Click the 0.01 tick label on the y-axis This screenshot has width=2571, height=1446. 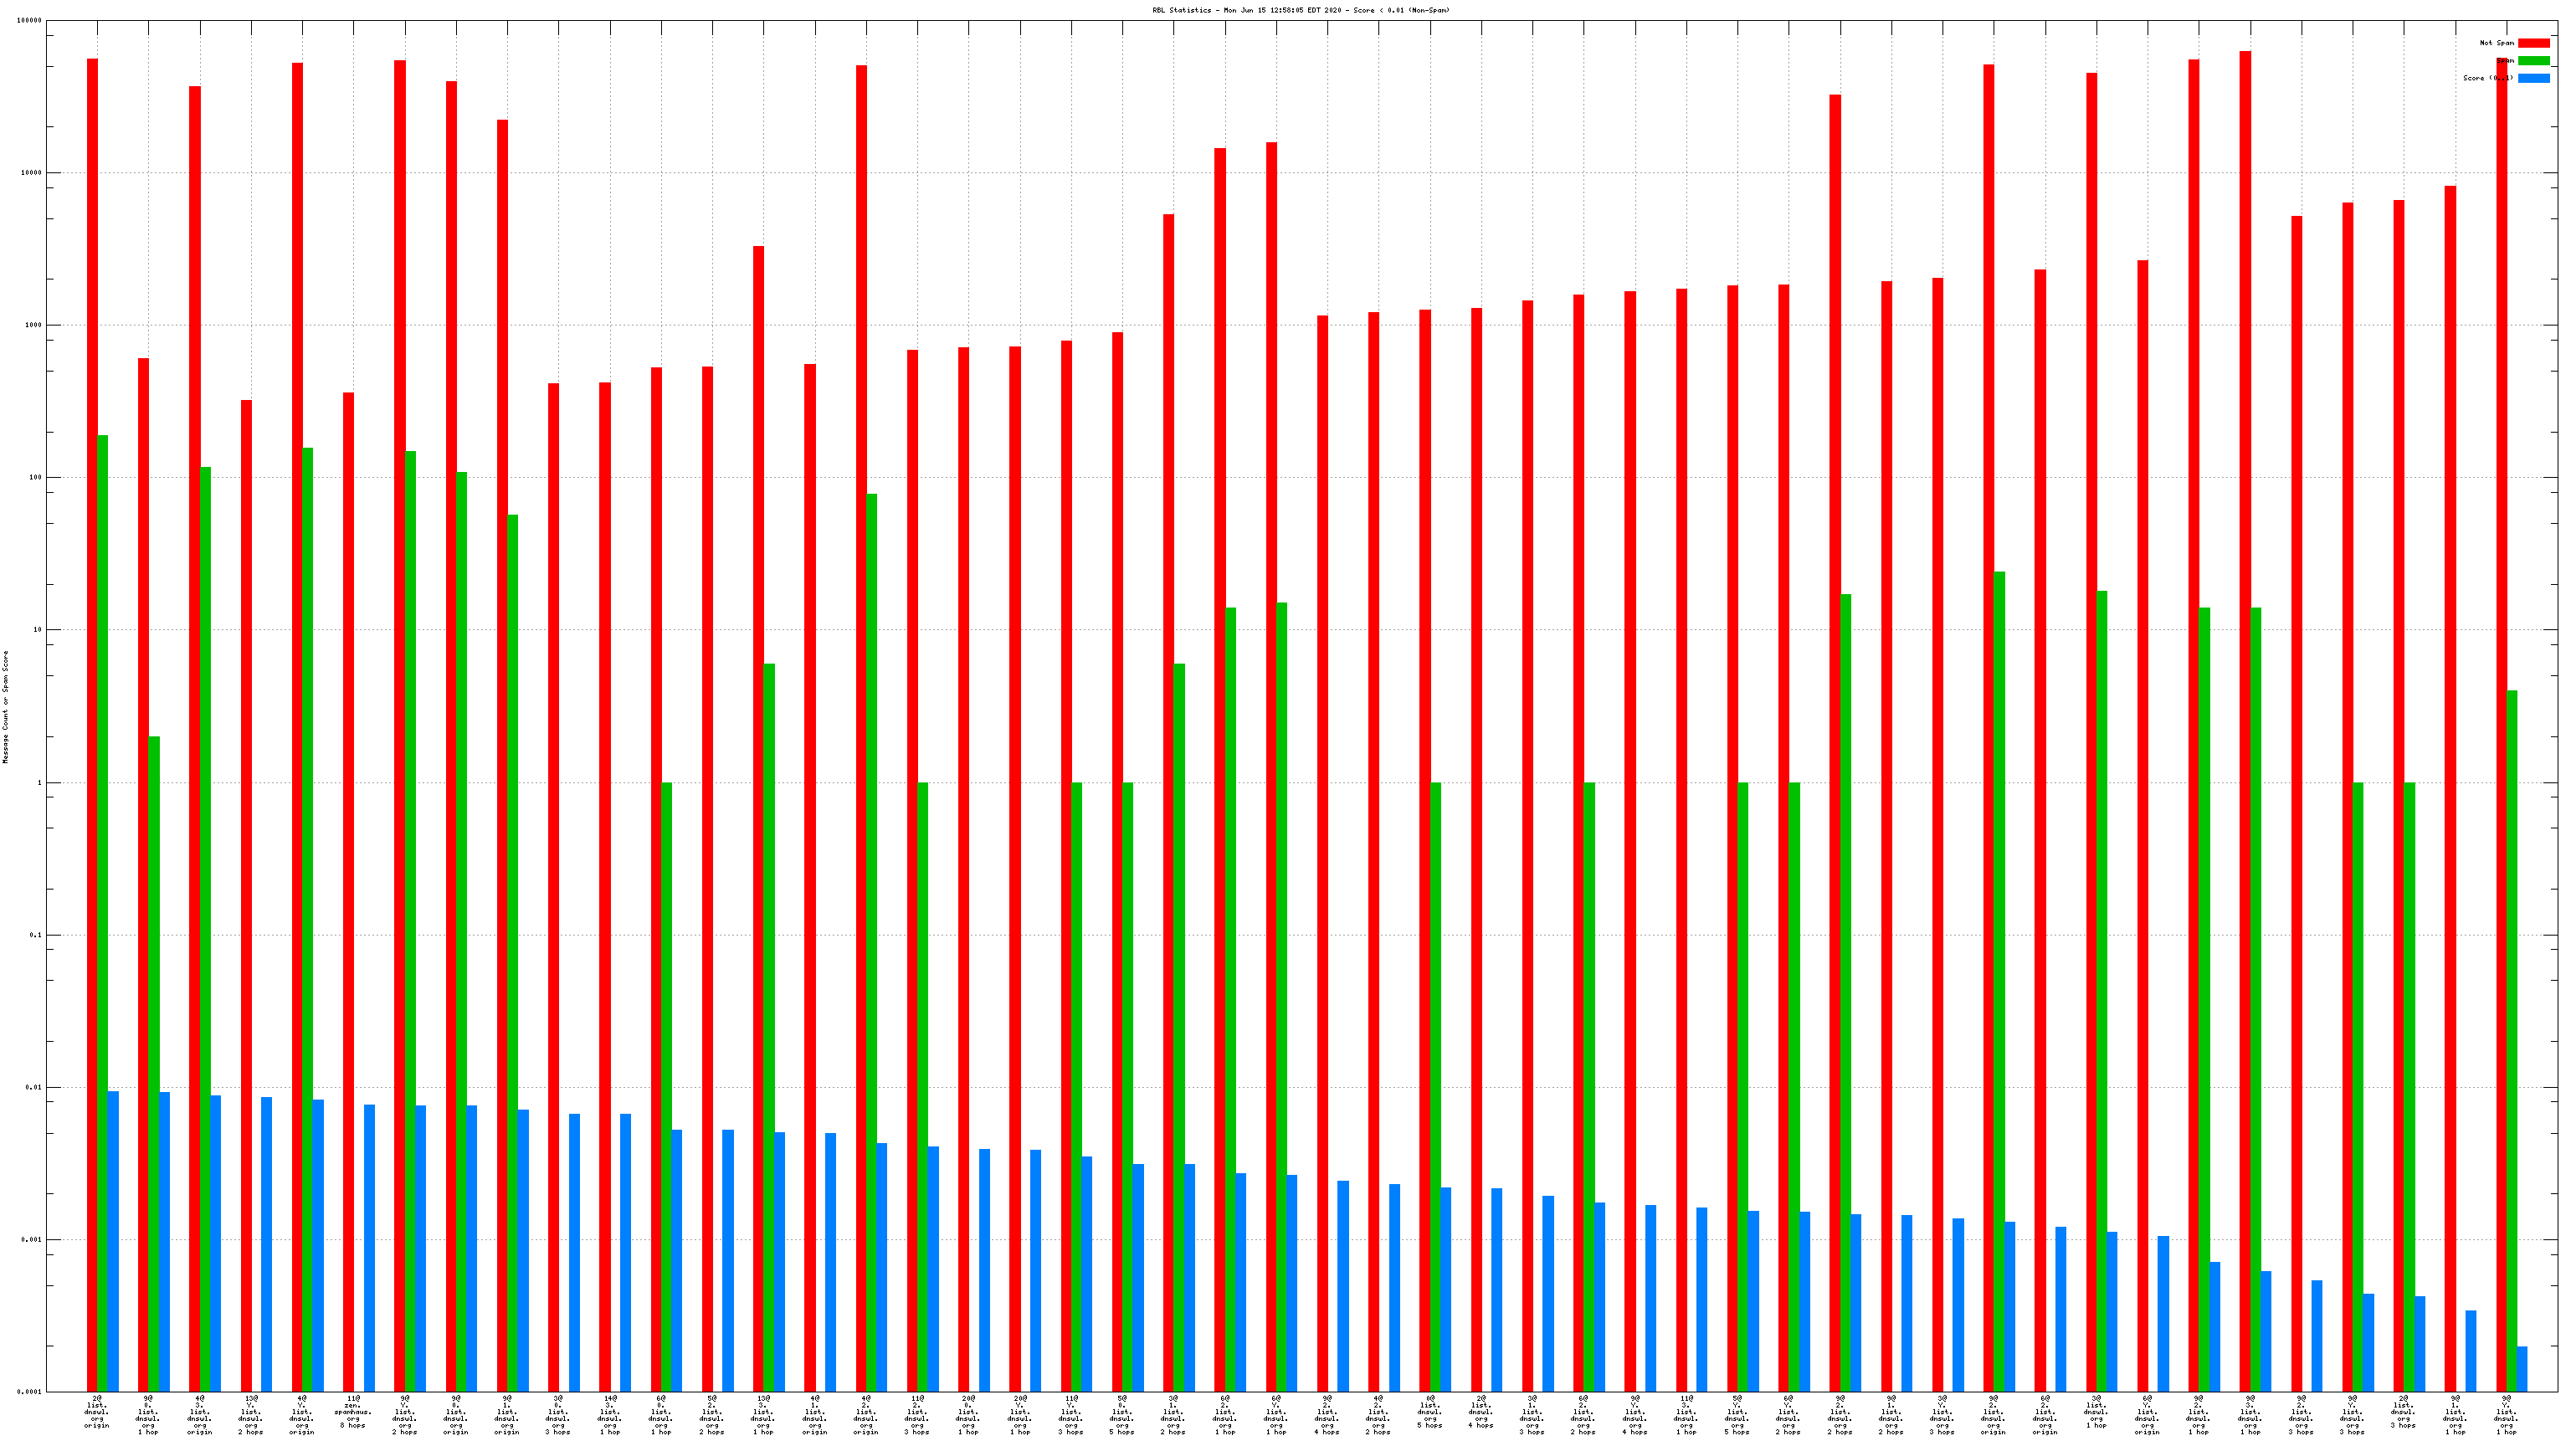tap(34, 1088)
